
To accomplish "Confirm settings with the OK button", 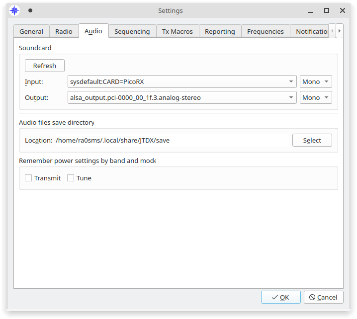I will 280,297.
